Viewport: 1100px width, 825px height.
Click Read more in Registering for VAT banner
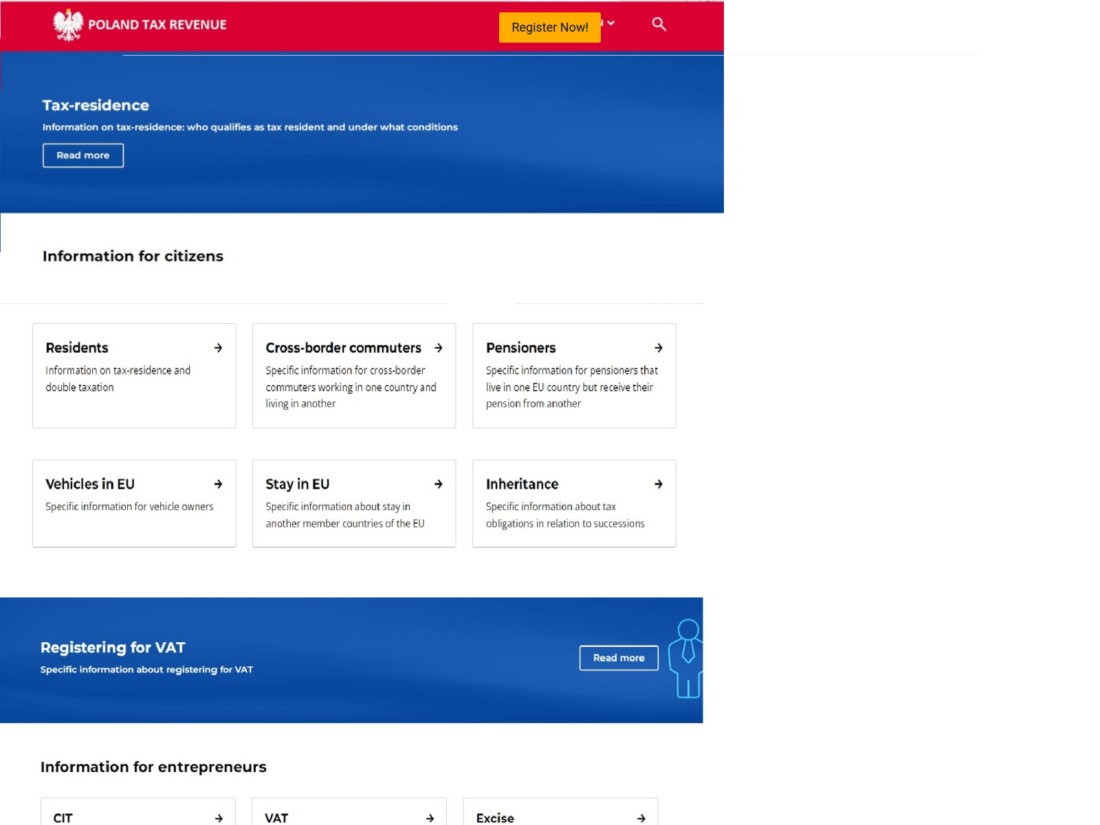tap(619, 658)
